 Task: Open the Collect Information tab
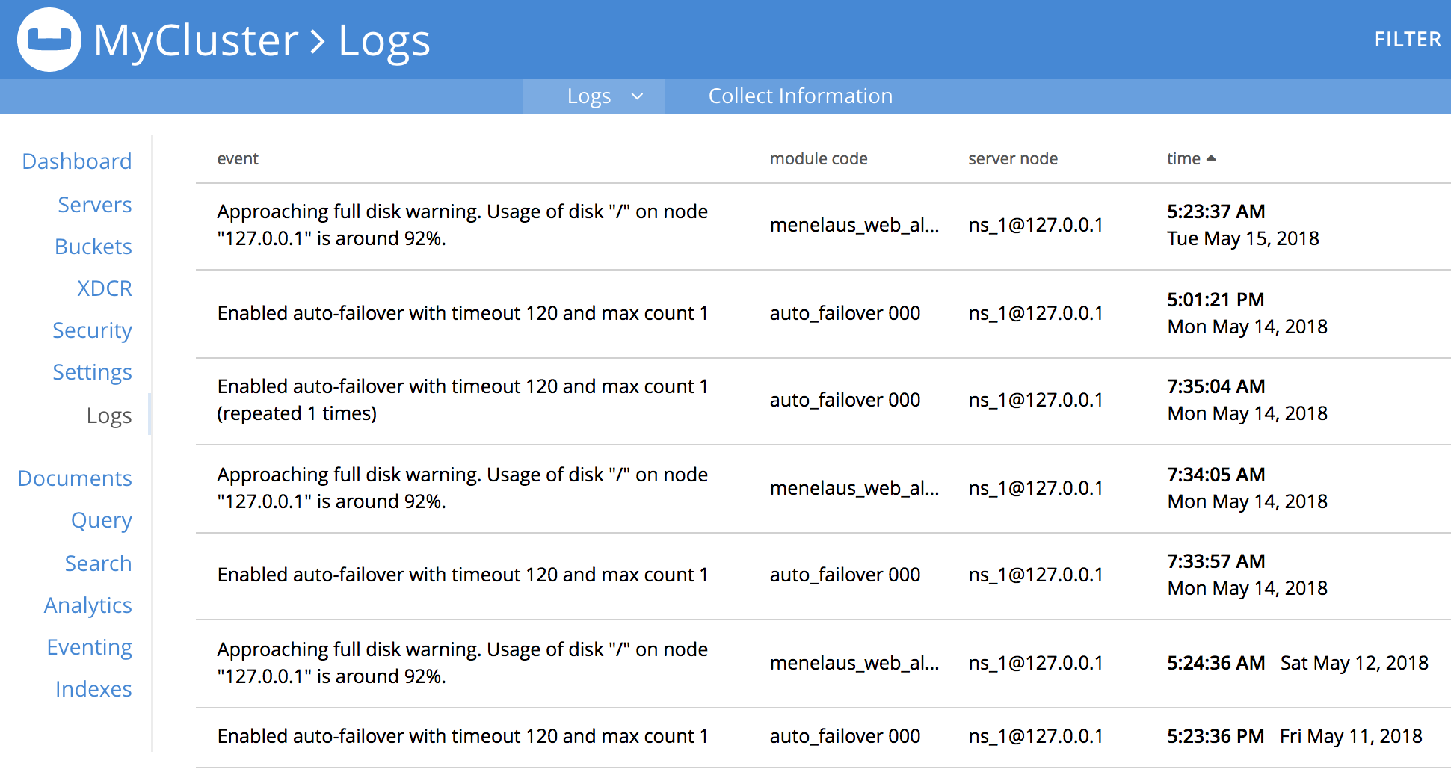(x=800, y=96)
